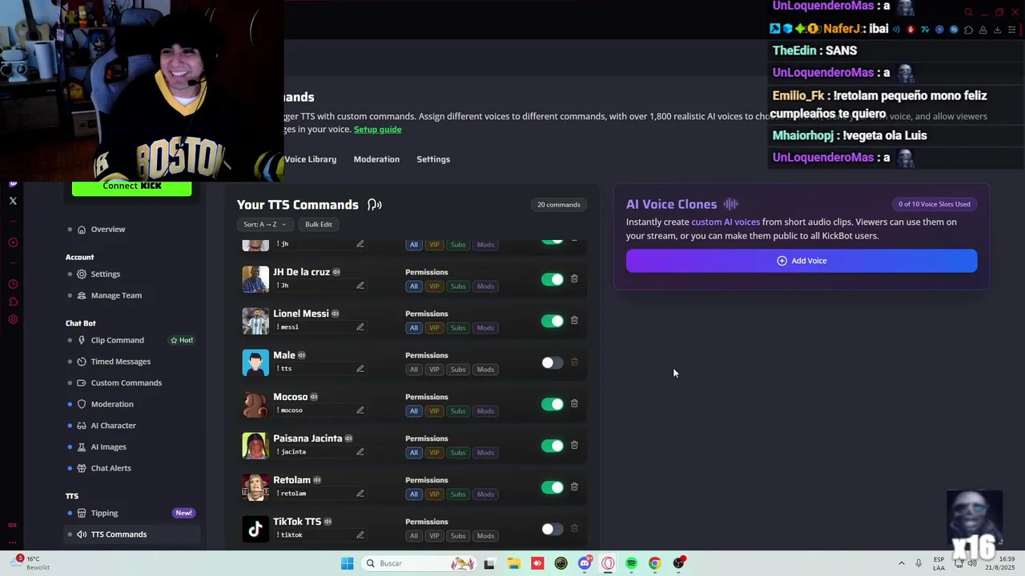This screenshot has height=576, width=1025.
Task: Disable the Lionel Messi command
Action: point(553,321)
